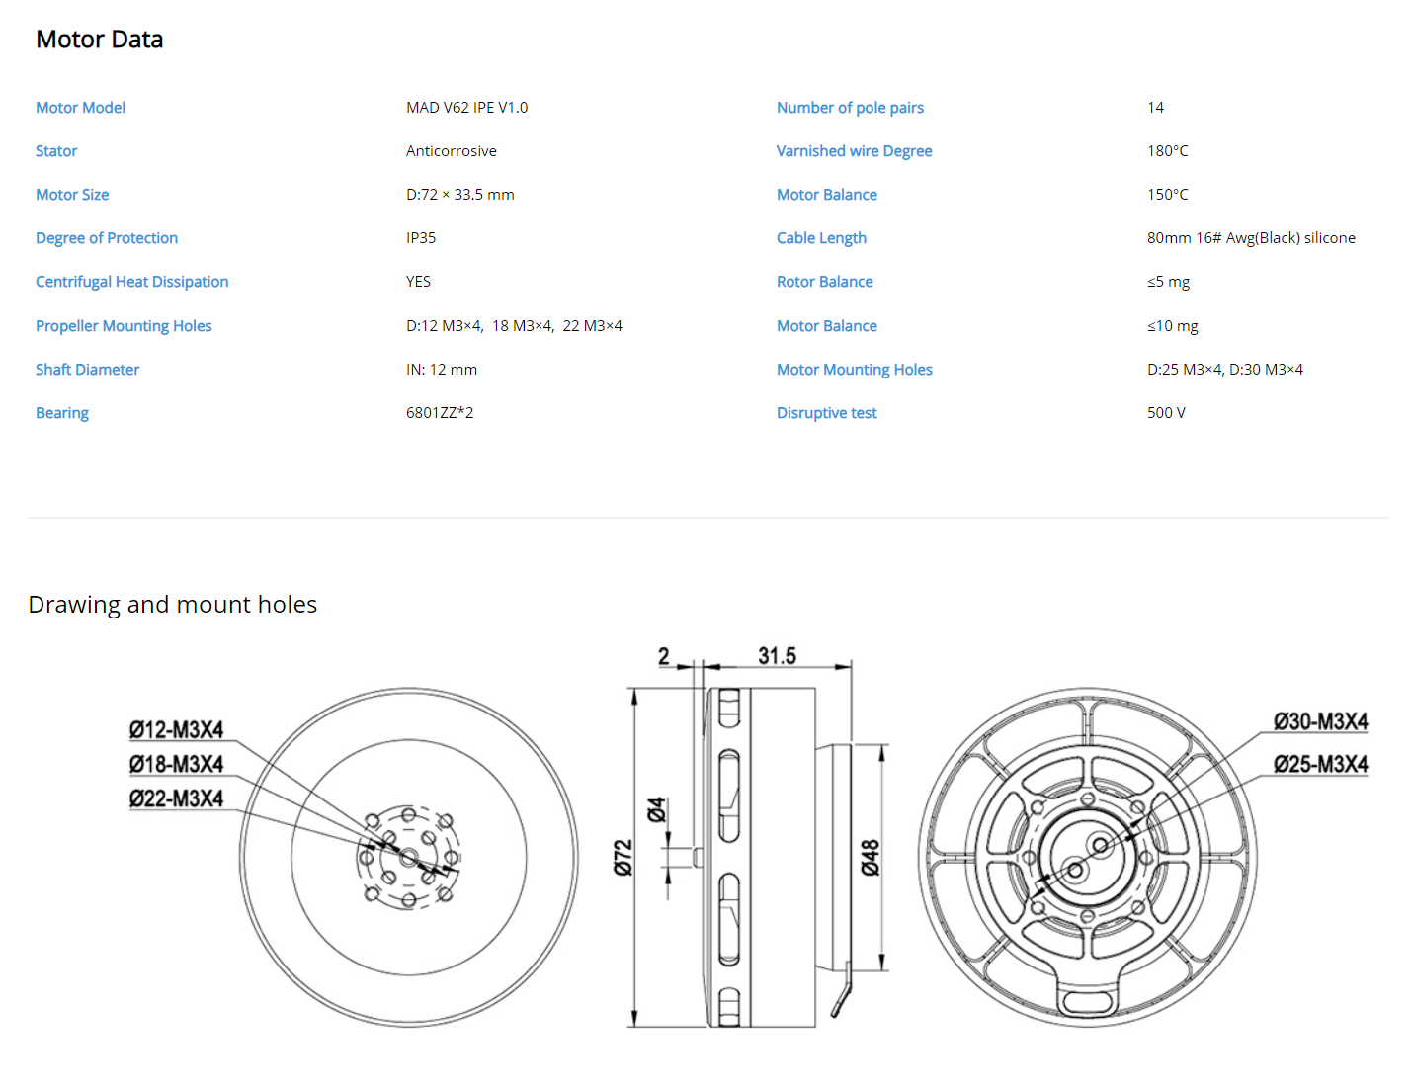The image size is (1412, 1092).
Task: Click the value "MAD V62 IPE V1.0"
Action: (466, 108)
